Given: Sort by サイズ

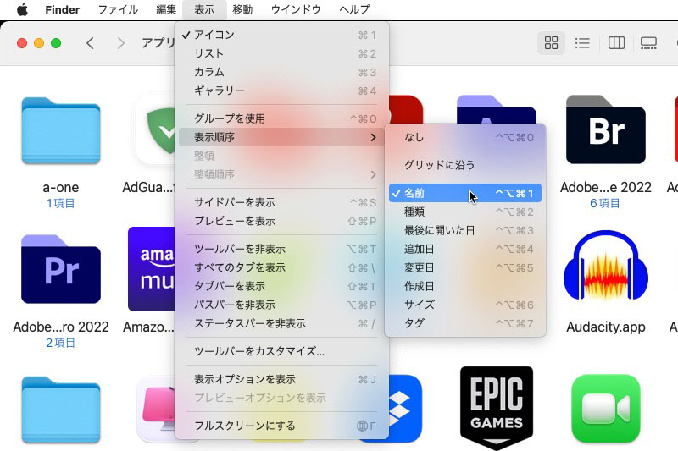Looking at the screenshot, I should tap(465, 305).
